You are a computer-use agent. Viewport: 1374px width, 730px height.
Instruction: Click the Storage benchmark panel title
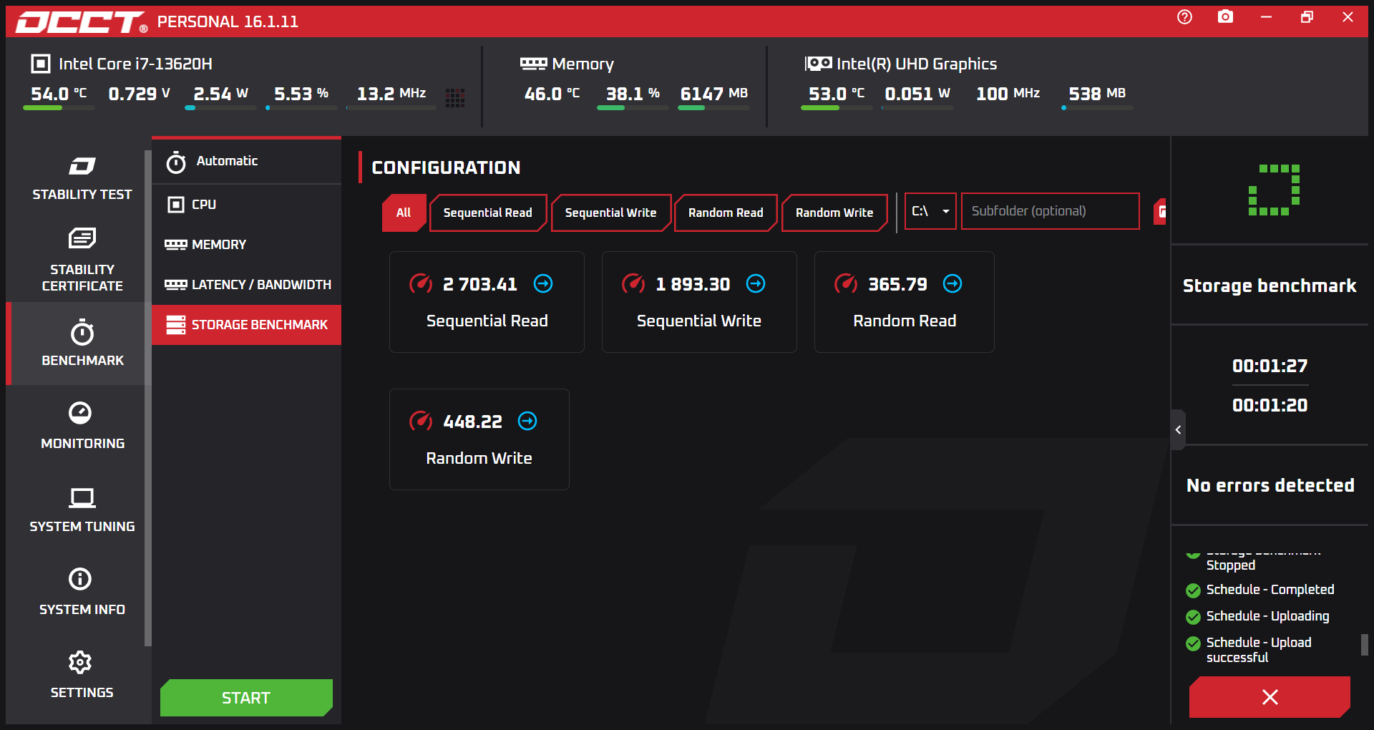point(1270,286)
